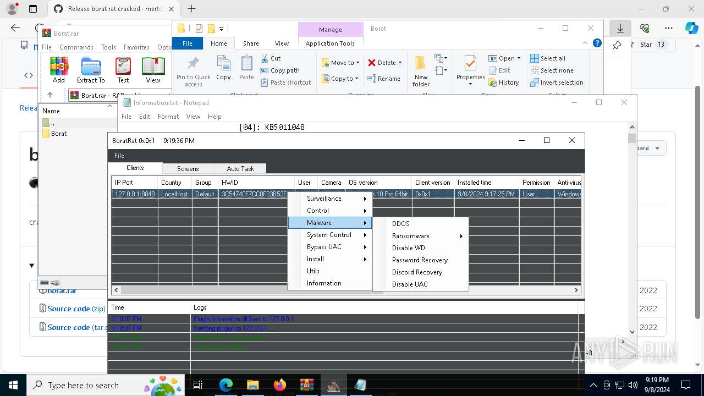Click Invert selection in Explorer ribbon
Viewport: 704px width, 396px height.
click(557, 82)
